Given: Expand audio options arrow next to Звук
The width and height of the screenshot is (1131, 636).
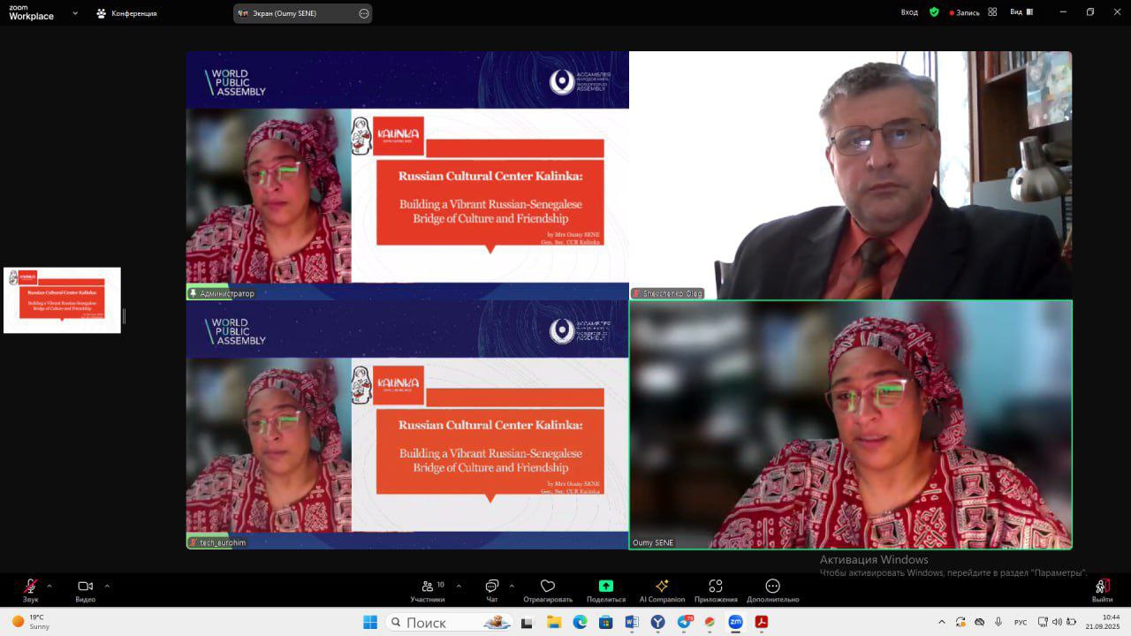Looking at the screenshot, I should 49,586.
